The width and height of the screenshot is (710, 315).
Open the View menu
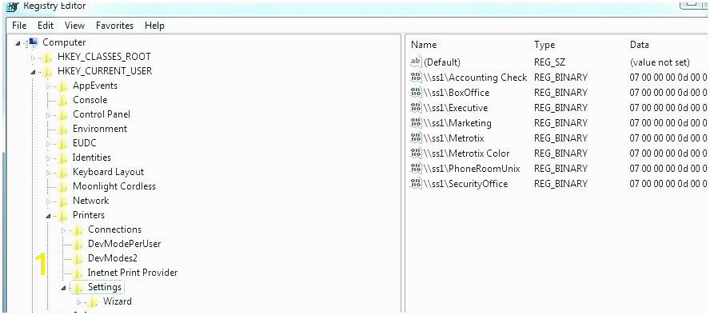(74, 26)
